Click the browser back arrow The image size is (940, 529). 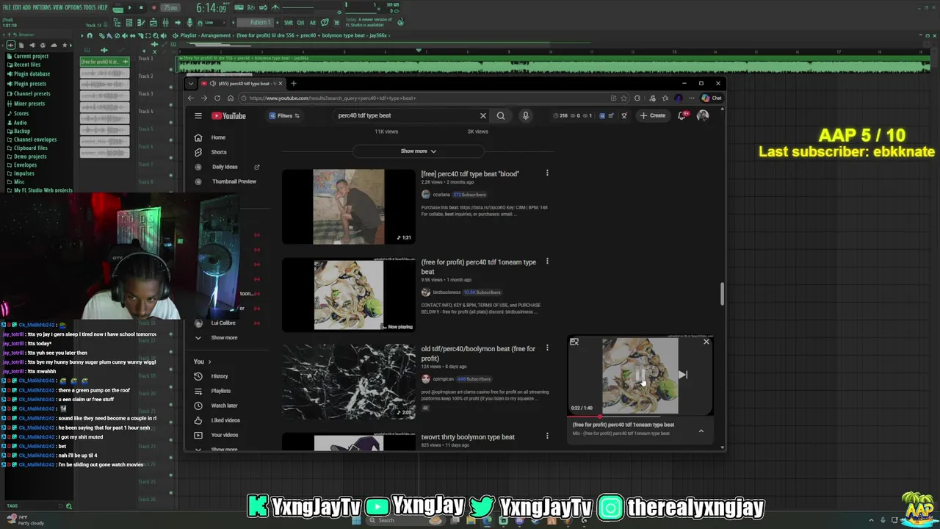point(191,98)
